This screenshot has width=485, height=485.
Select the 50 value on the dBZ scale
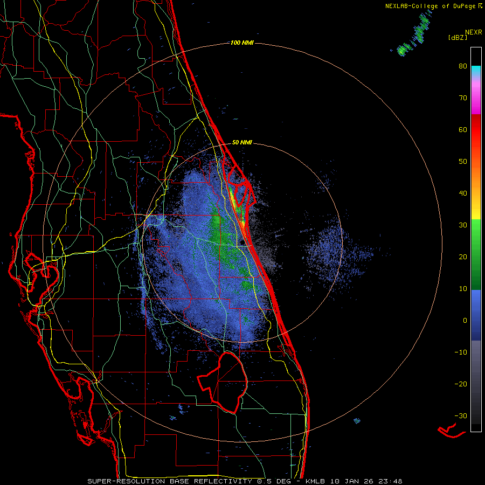coord(463,162)
